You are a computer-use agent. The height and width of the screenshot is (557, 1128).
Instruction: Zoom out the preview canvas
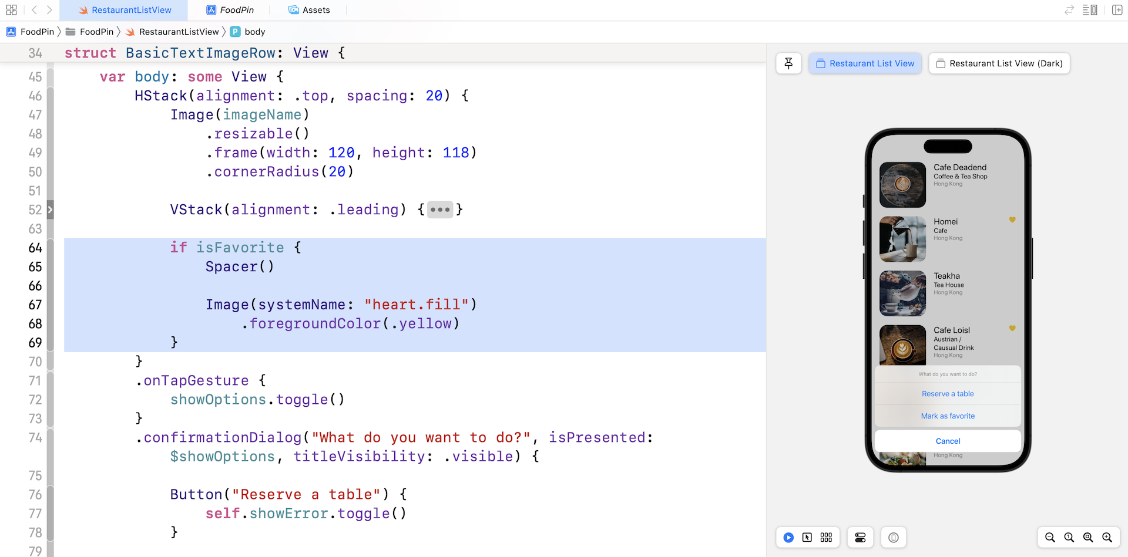[1050, 538]
